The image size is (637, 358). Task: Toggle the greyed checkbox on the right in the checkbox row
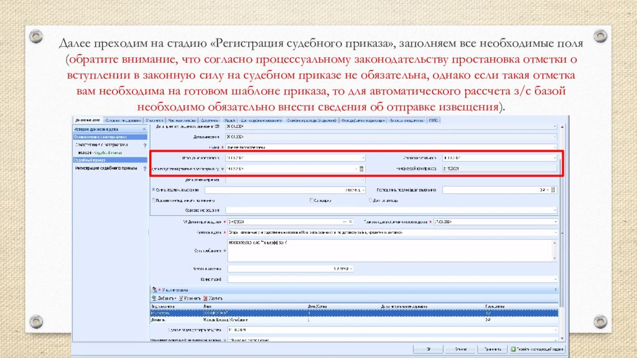click(371, 200)
